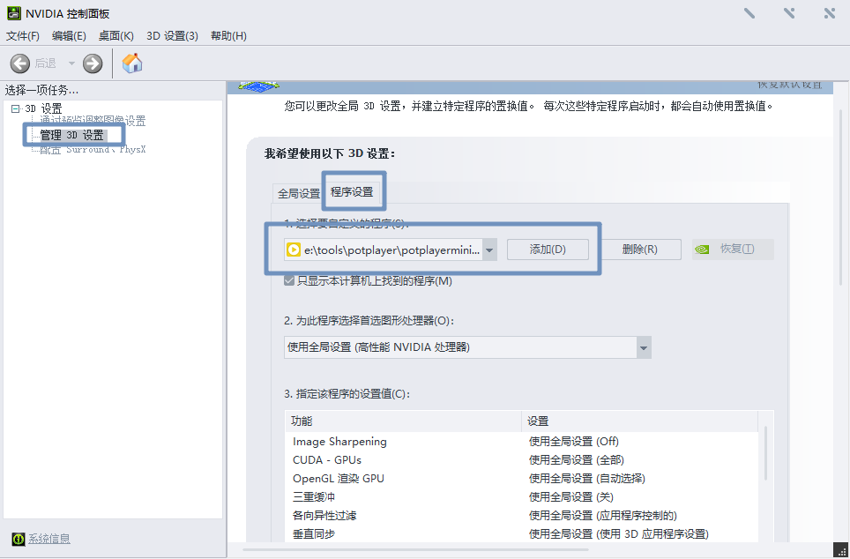Select 管理 3D 设置 in task tree
The width and height of the screenshot is (850, 559).
point(71,135)
